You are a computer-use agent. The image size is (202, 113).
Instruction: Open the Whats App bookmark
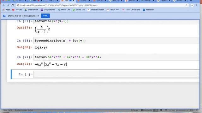[79, 10]
